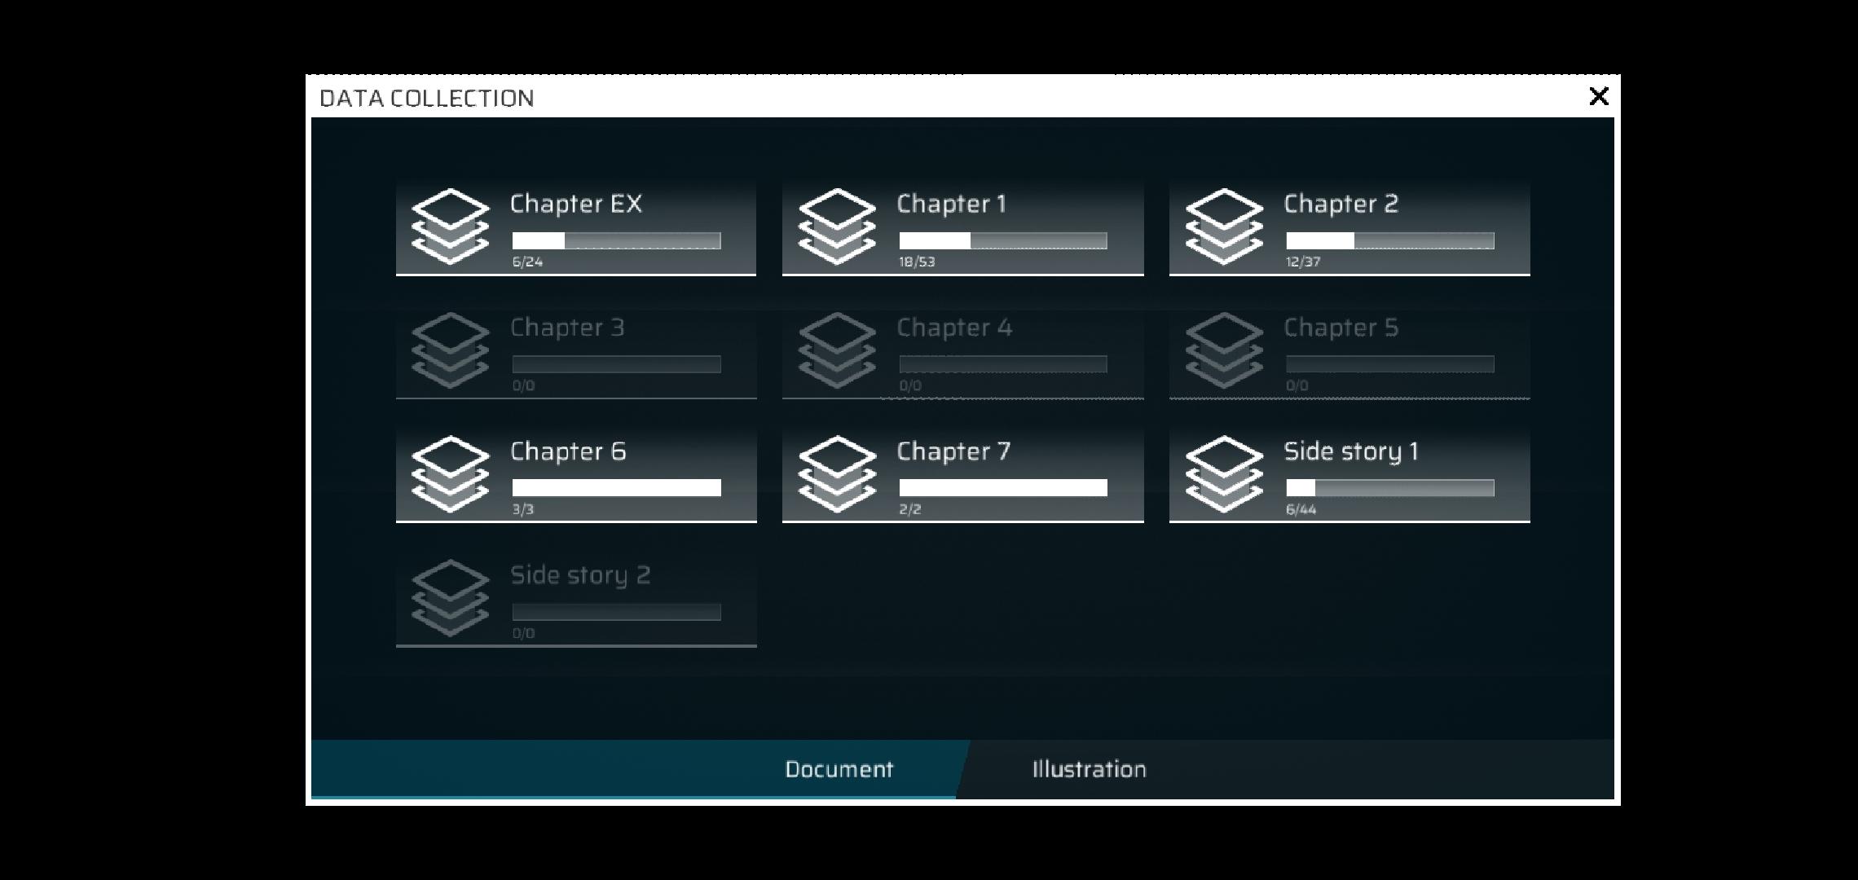Click the Chapter EX stacked layers icon
This screenshot has height=880, width=1858.
450,227
